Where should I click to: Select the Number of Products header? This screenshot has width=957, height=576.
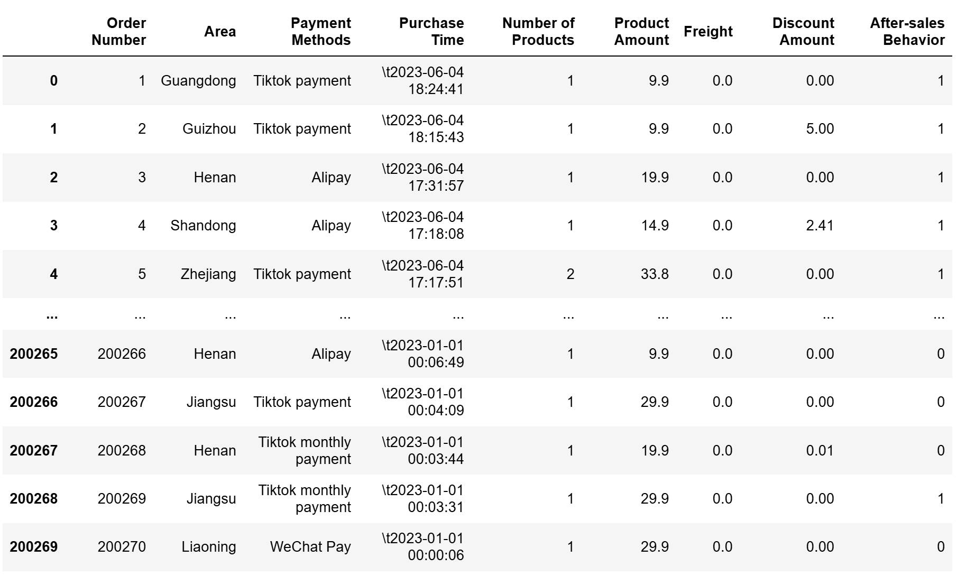coord(538,32)
